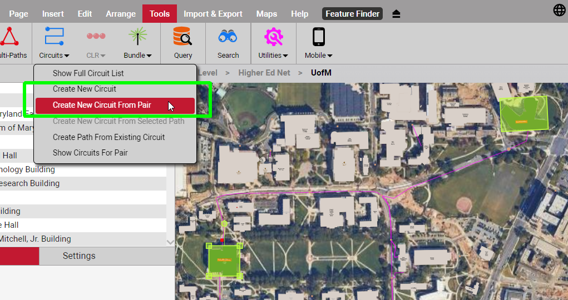Screen dimensions: 568x300
Task: Click the Multi-Paths triangle icon
Action: pyautogui.click(x=9, y=37)
